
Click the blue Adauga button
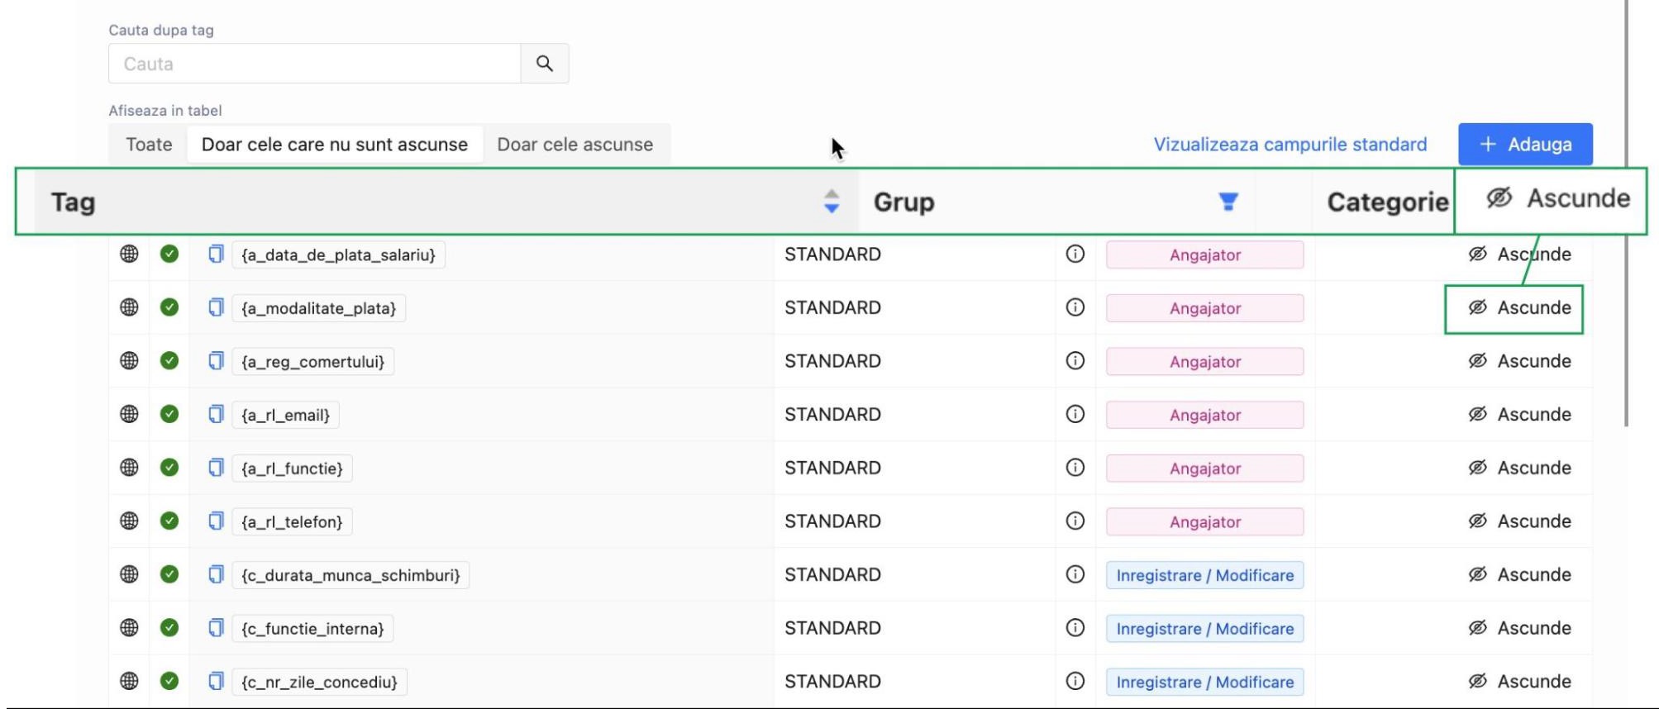(1525, 145)
